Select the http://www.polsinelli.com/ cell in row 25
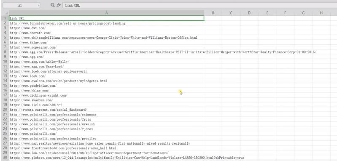The width and height of the screenshot is (337, 161). pyautogui.click(x=106, y=134)
